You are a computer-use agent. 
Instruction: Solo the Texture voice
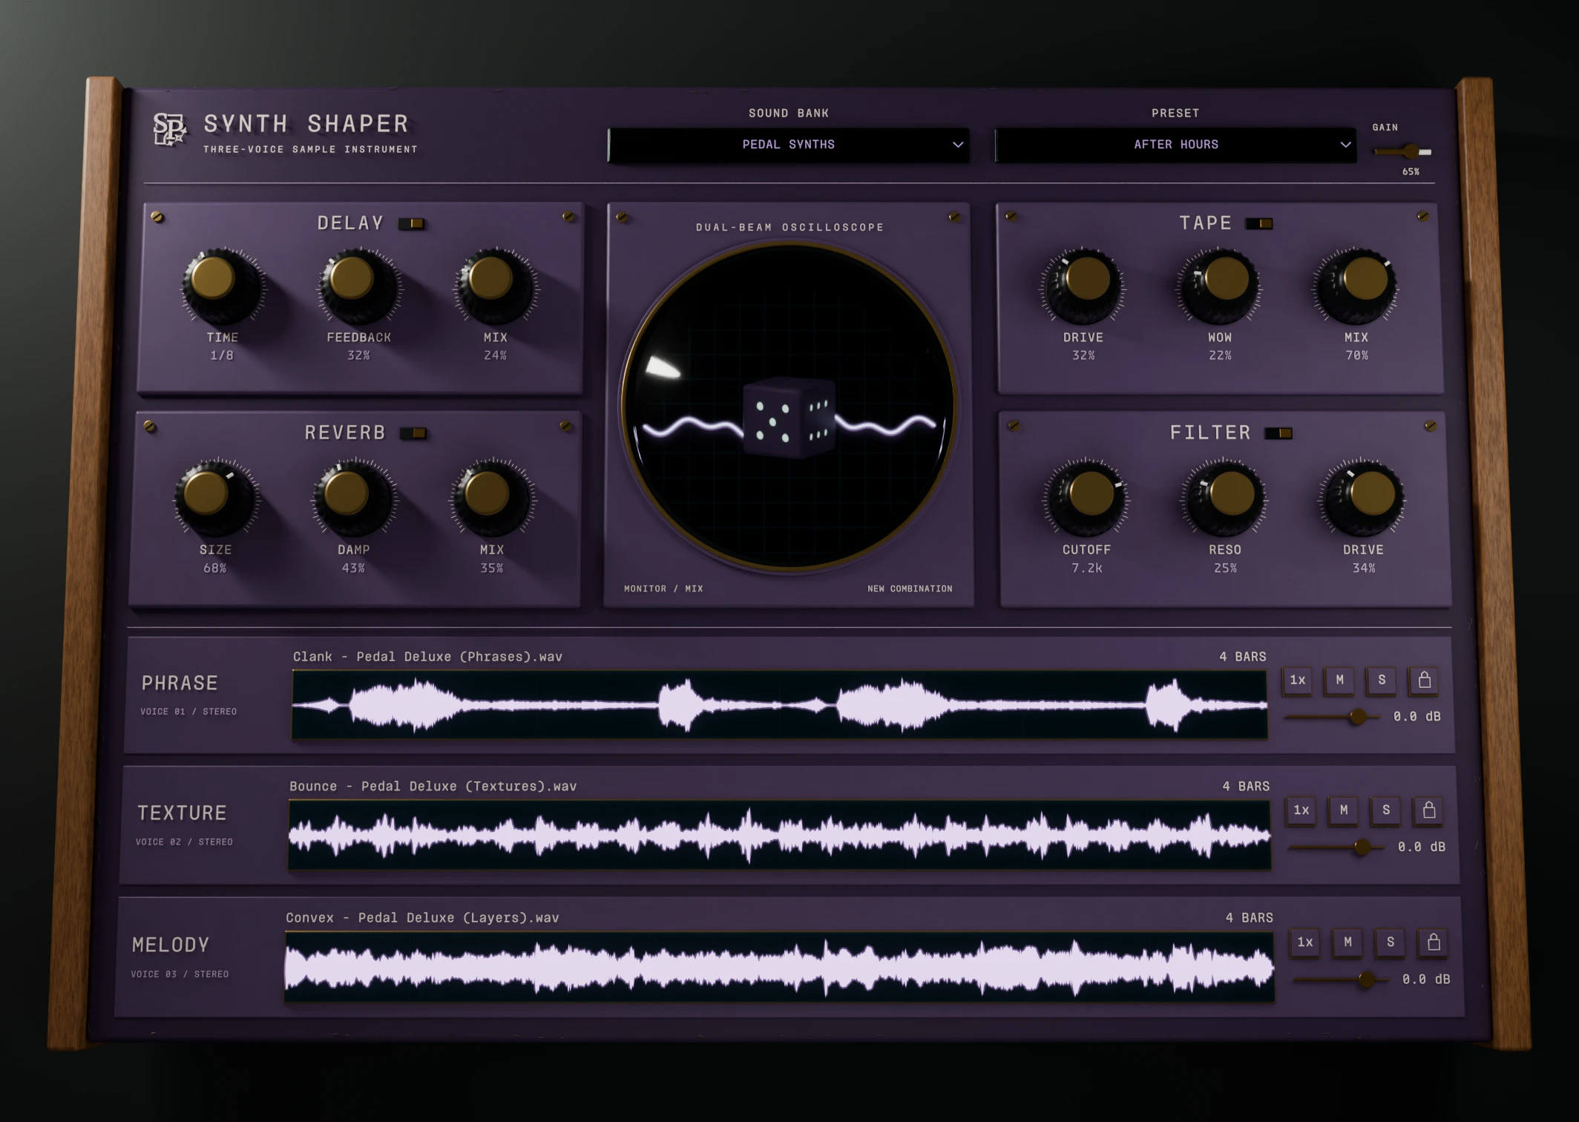coord(1385,810)
